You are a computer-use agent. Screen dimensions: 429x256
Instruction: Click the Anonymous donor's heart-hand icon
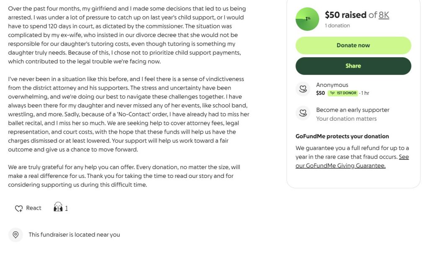pyautogui.click(x=302, y=89)
